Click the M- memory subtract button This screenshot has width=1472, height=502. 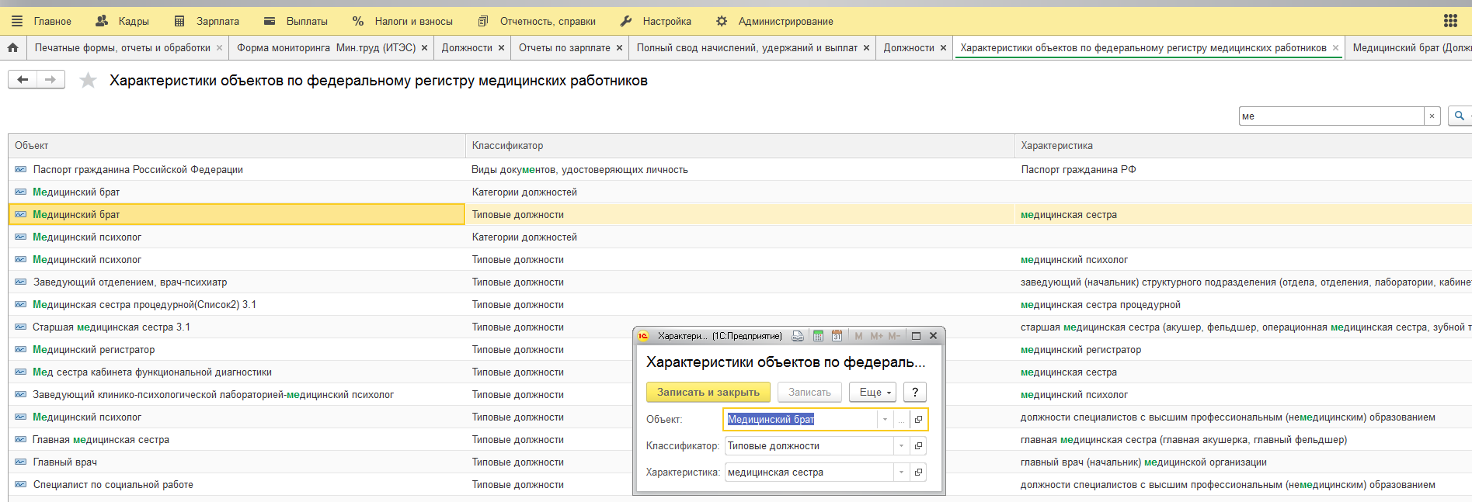[x=894, y=336]
